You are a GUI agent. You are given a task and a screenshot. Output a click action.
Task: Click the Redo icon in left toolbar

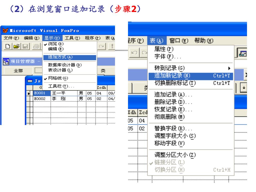[101, 46]
